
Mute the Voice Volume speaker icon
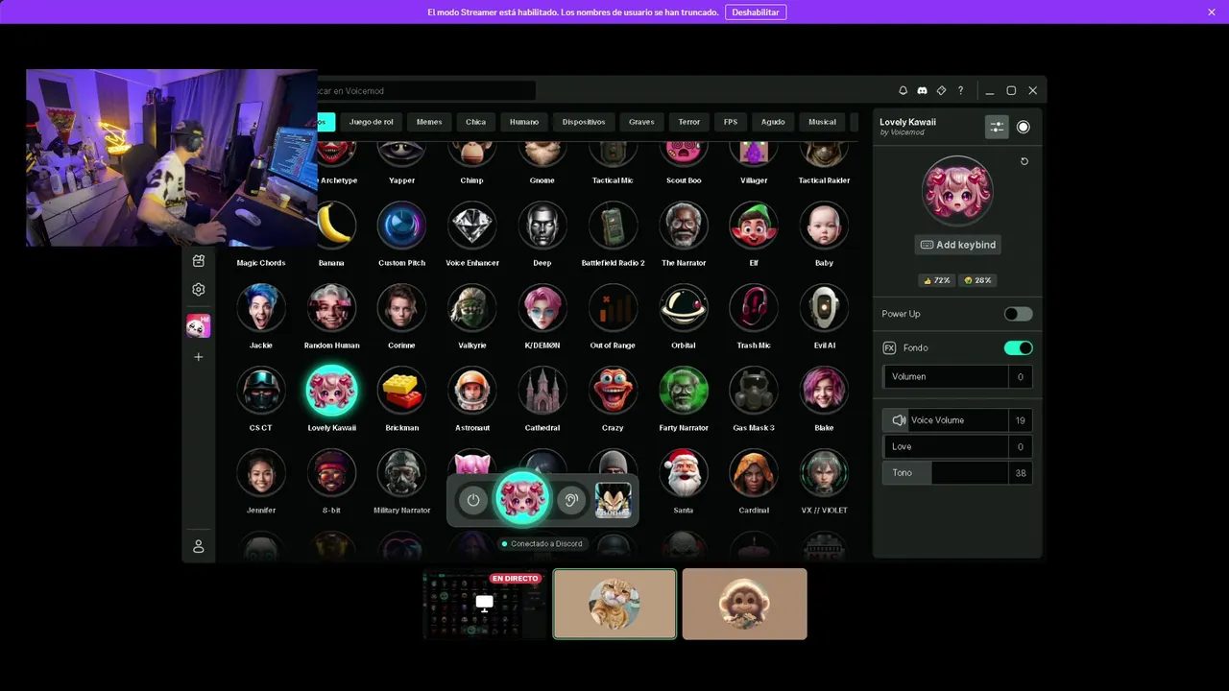pyautogui.click(x=899, y=420)
